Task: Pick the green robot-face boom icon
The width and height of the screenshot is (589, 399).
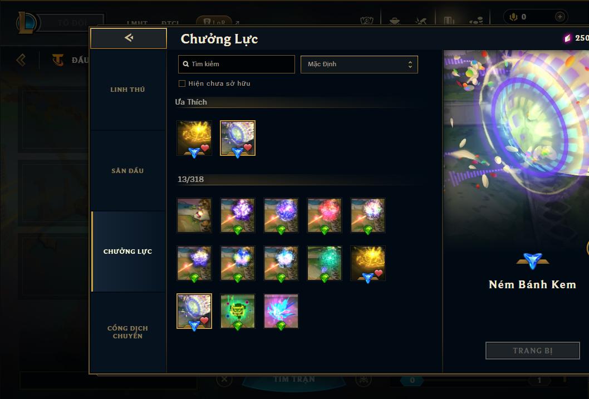Action: click(x=237, y=311)
